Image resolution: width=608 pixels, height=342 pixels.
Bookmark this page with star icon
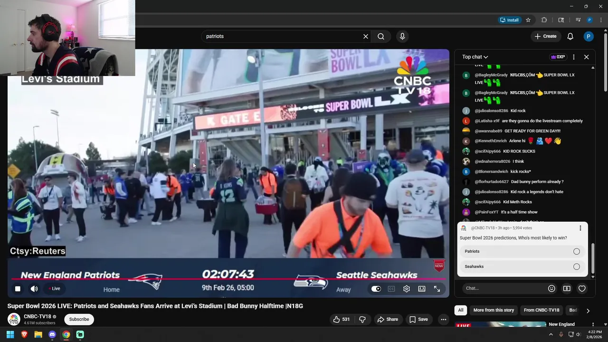click(x=528, y=20)
